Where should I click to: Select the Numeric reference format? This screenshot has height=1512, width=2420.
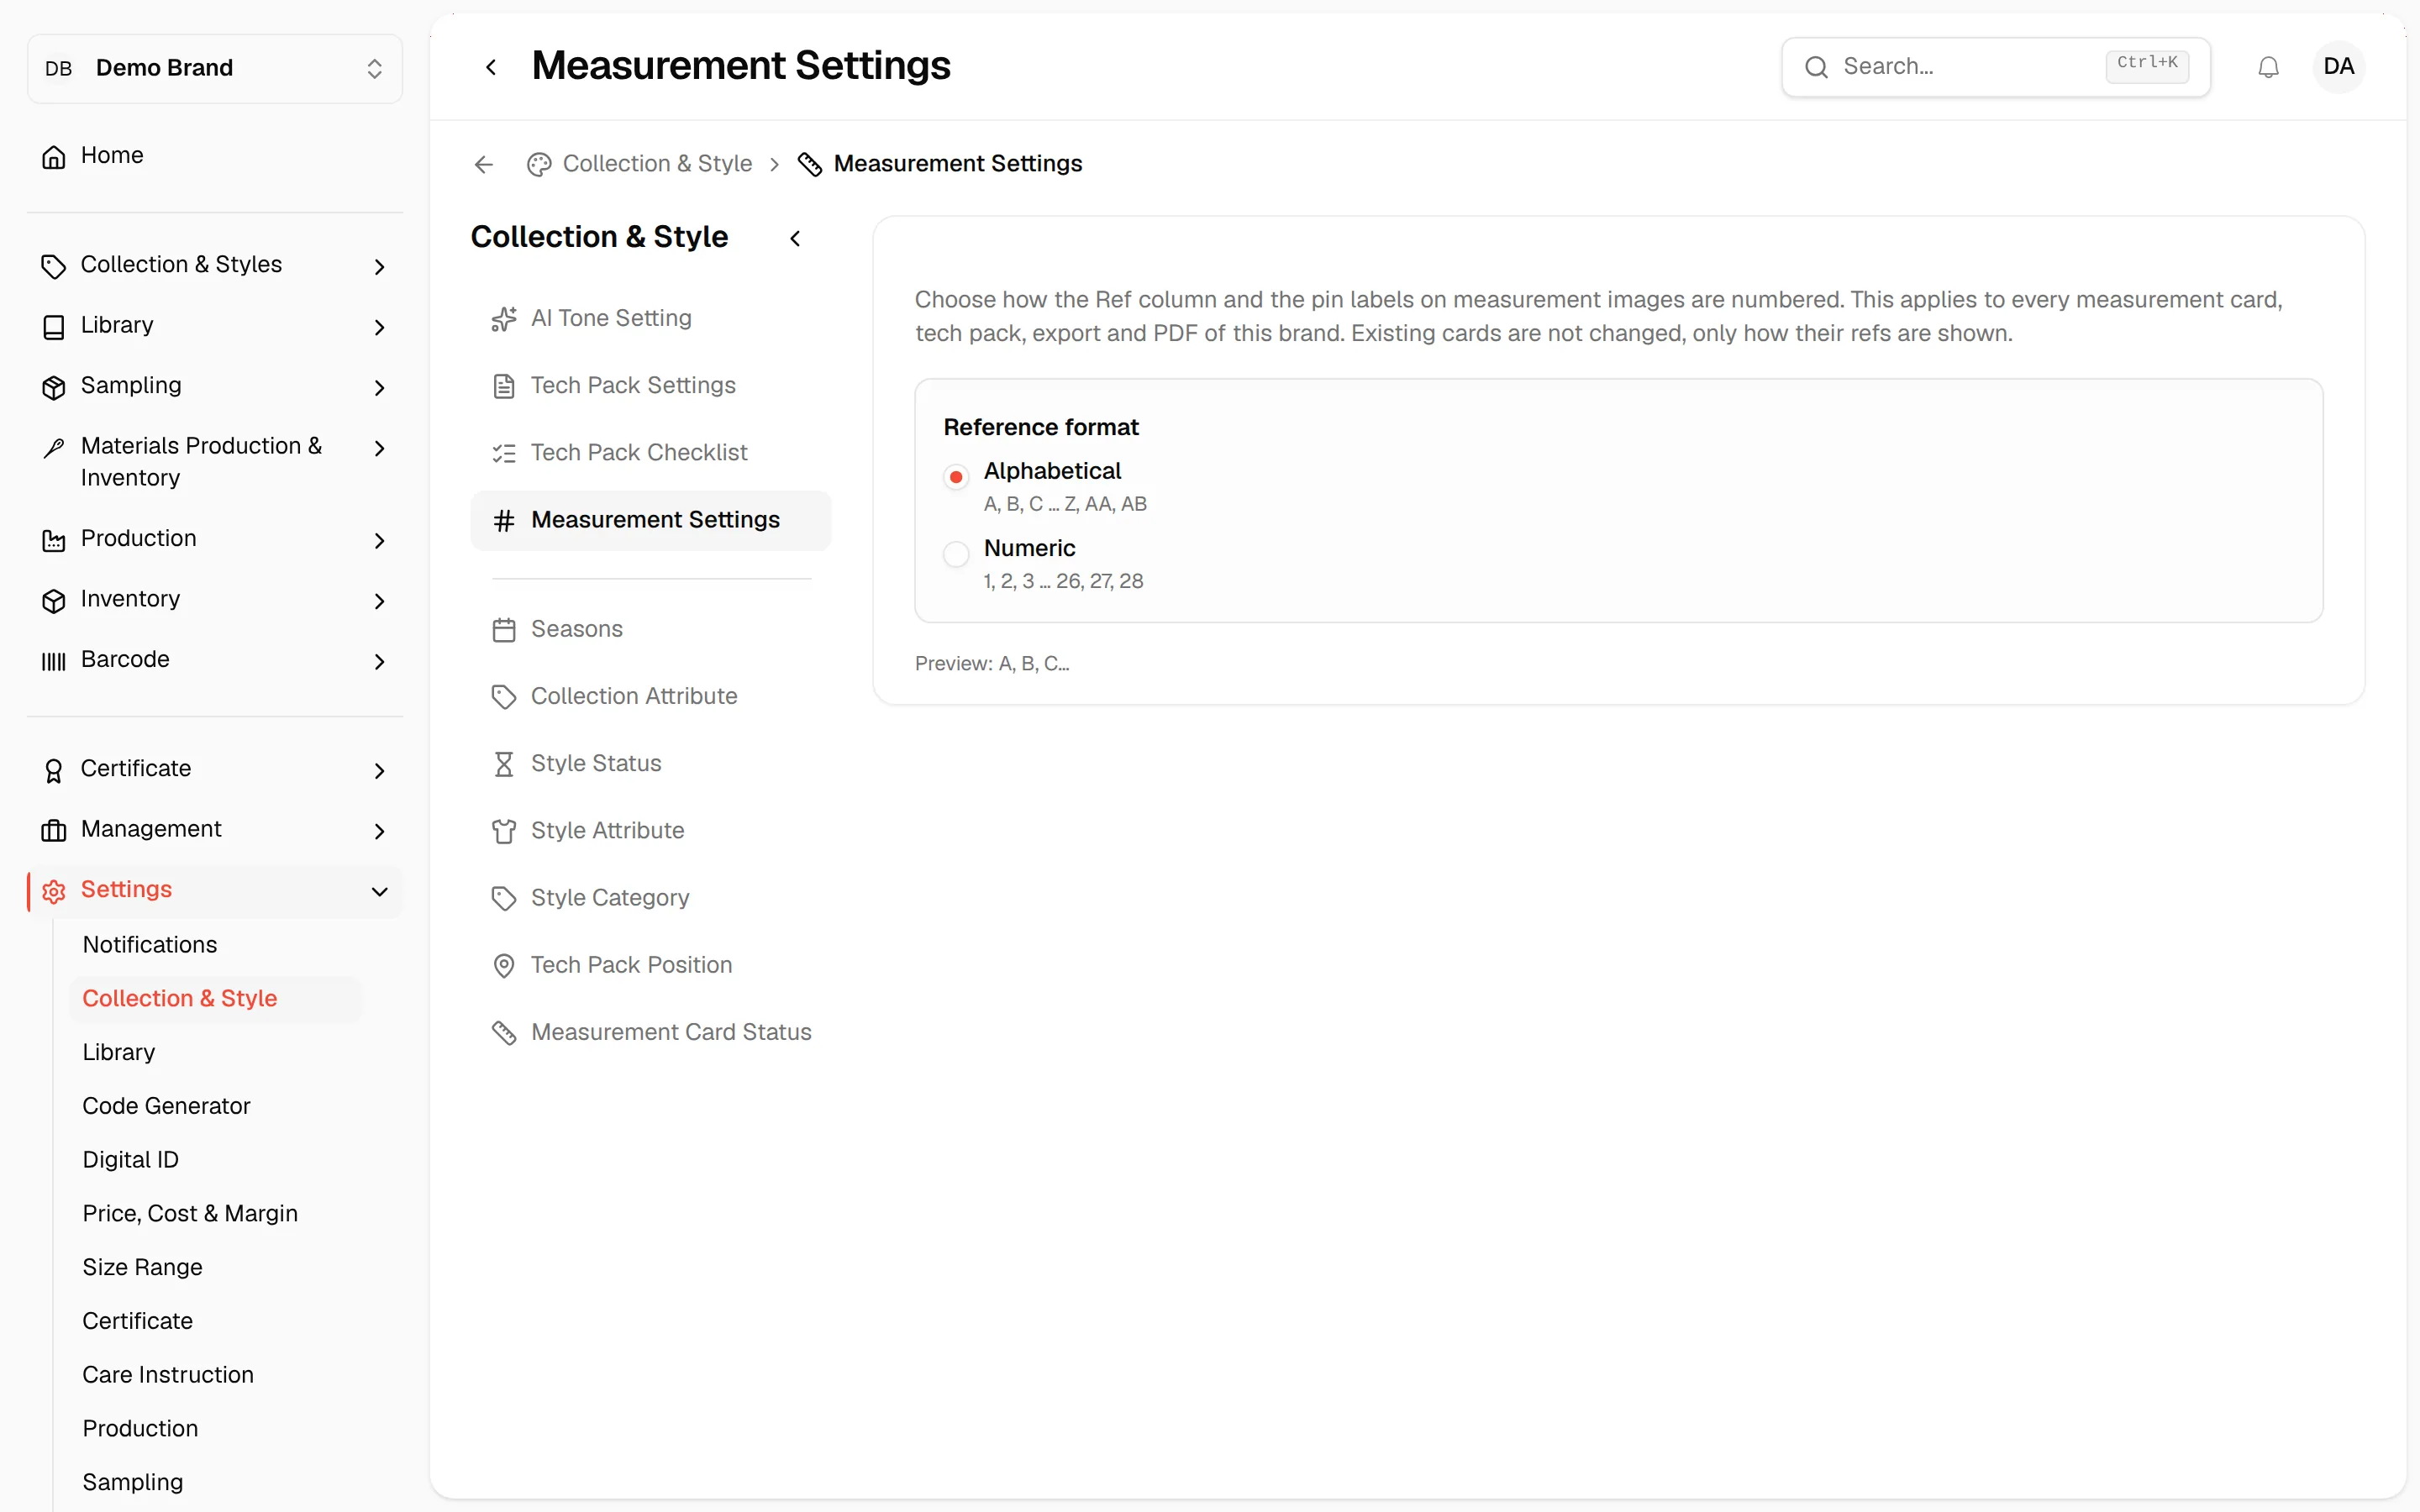[956, 554]
